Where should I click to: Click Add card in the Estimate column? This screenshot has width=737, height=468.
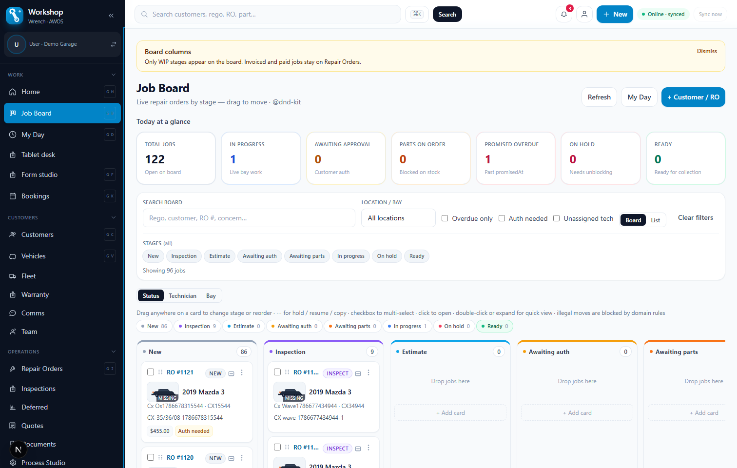[450, 413]
